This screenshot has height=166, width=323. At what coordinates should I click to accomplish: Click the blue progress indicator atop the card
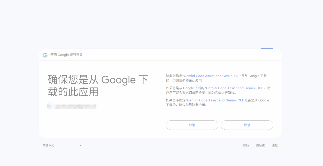pyautogui.click(x=267, y=49)
